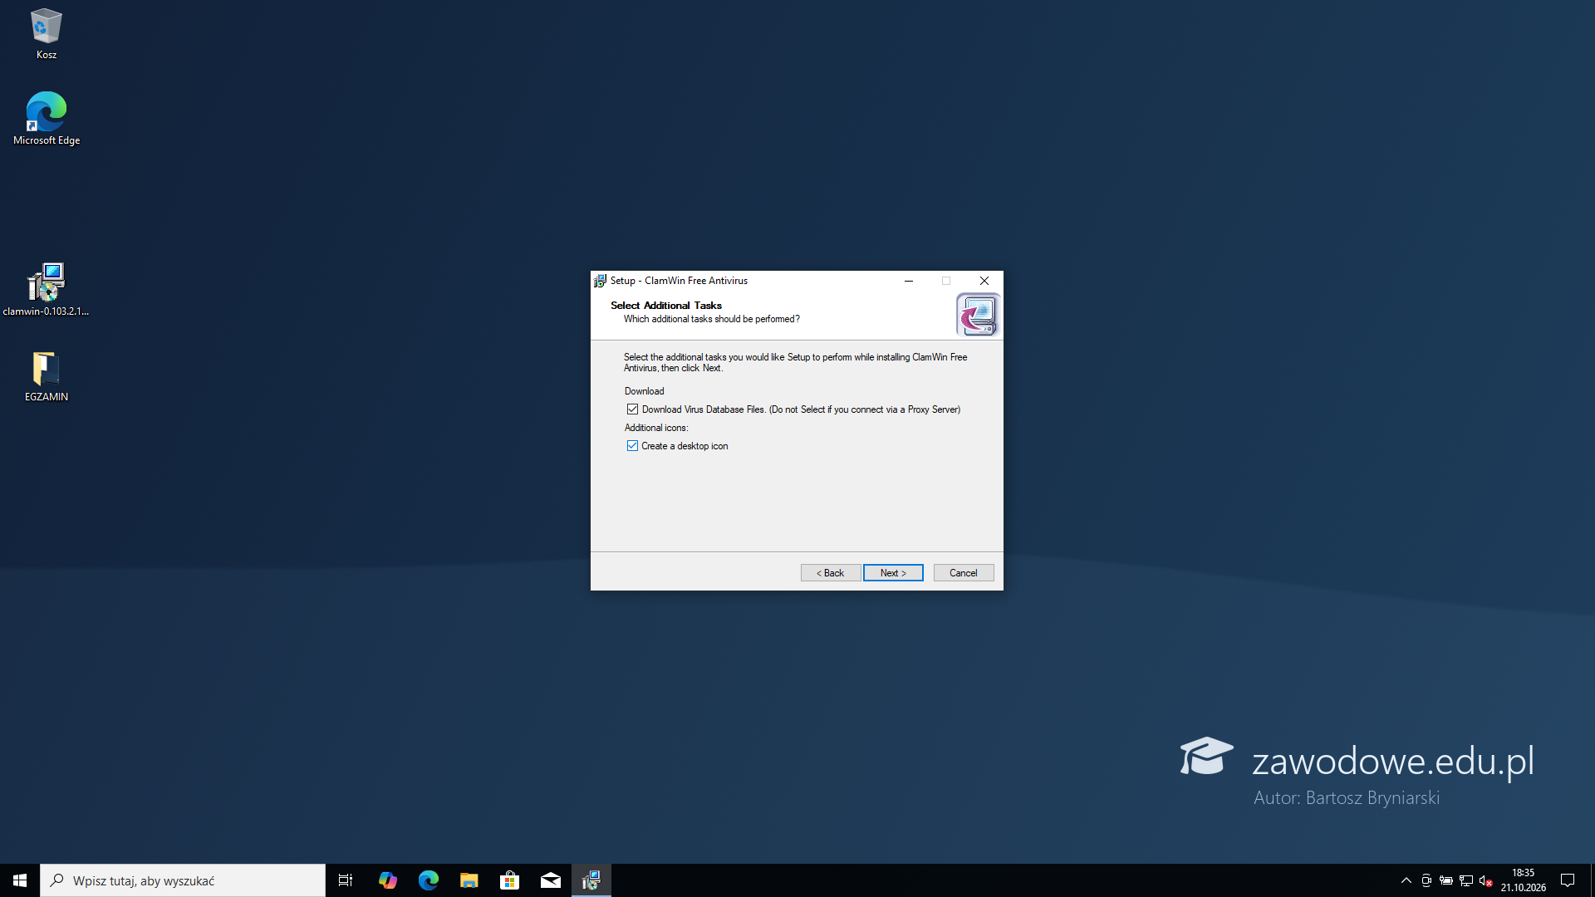The height and width of the screenshot is (897, 1595).
Task: Click the Show desktop strip
Action: [x=1592, y=880]
